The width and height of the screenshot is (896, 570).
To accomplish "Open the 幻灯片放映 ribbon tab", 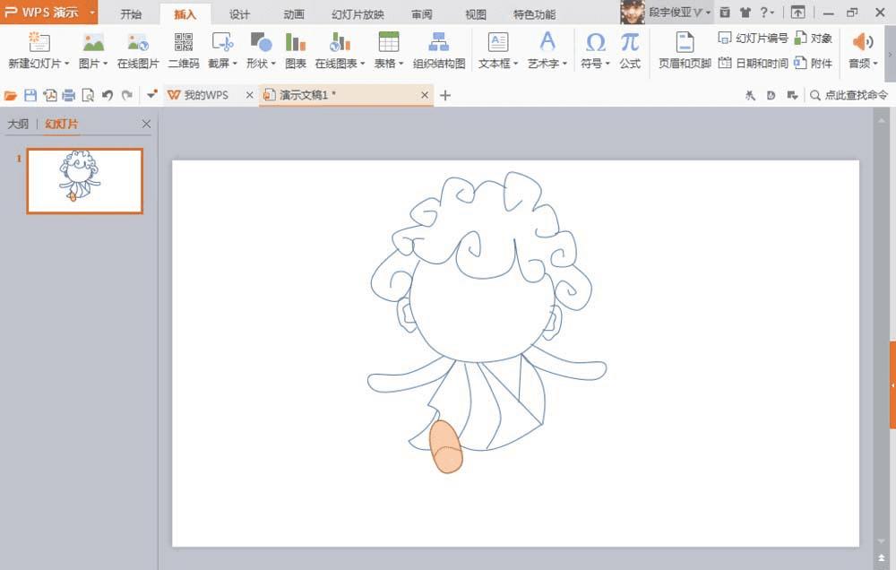I will tap(358, 14).
